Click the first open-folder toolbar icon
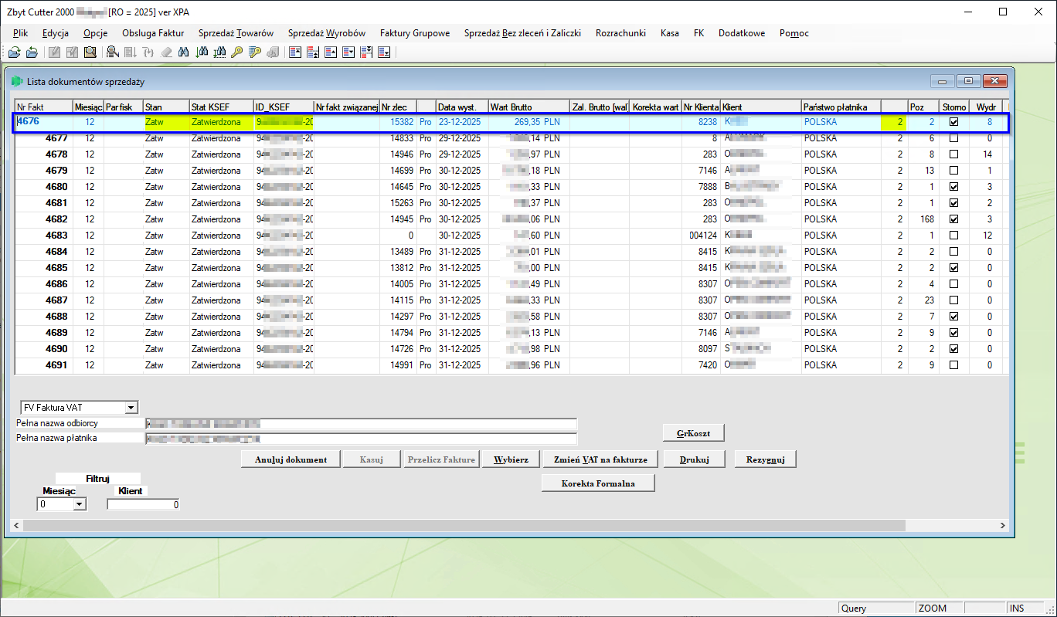 [x=14, y=53]
